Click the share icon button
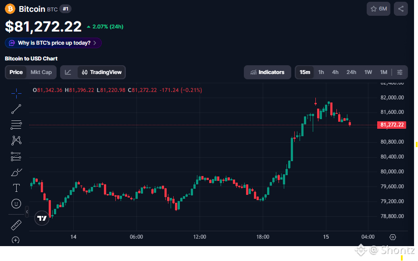418x261 pixels. [x=400, y=9]
